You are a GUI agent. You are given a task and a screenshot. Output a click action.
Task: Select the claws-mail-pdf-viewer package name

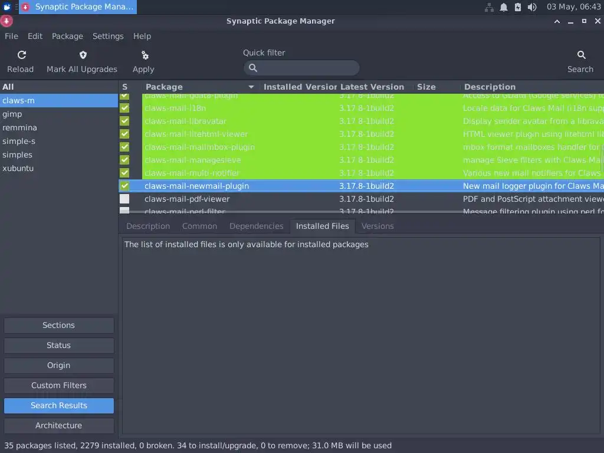[187, 199]
